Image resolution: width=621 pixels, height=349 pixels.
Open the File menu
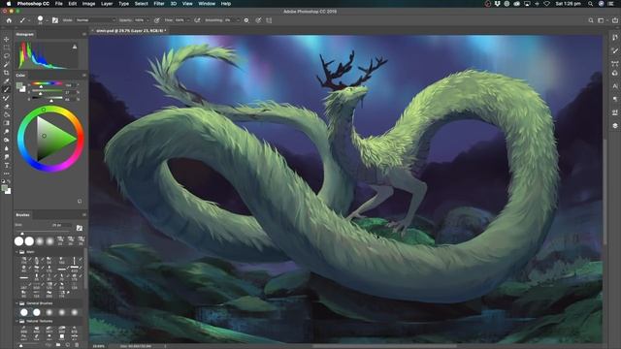[x=58, y=4]
